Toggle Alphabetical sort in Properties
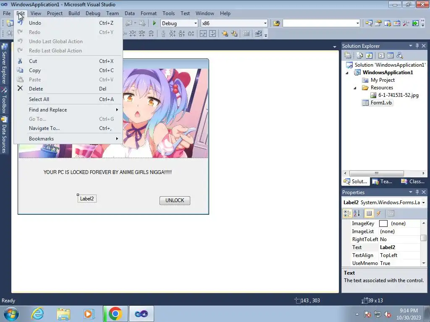 [357, 213]
